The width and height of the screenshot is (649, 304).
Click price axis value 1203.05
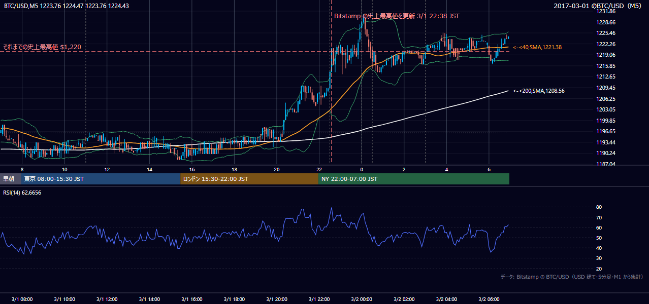point(606,110)
